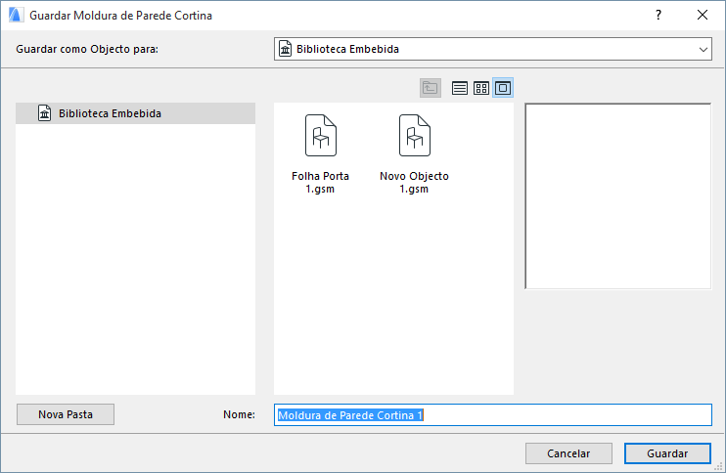Close the Guardar Moldura dialog
This screenshot has height=473, width=726.
pyautogui.click(x=703, y=16)
